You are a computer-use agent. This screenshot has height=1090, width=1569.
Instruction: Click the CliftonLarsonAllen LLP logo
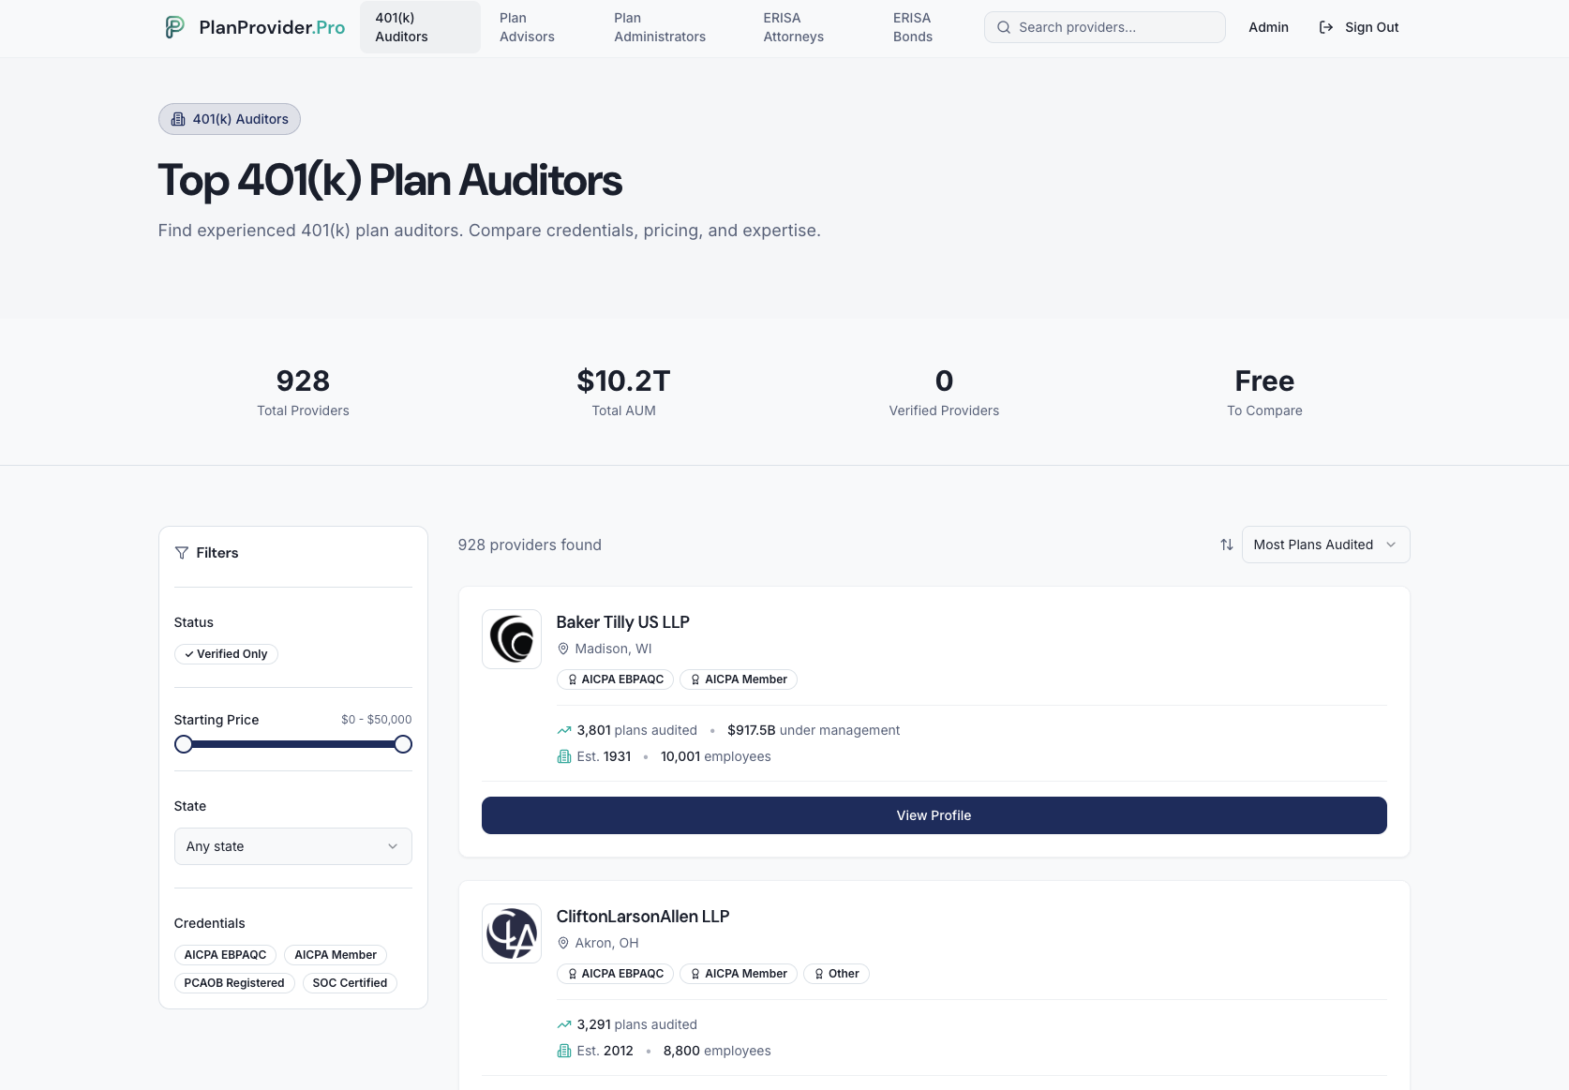pyautogui.click(x=512, y=933)
